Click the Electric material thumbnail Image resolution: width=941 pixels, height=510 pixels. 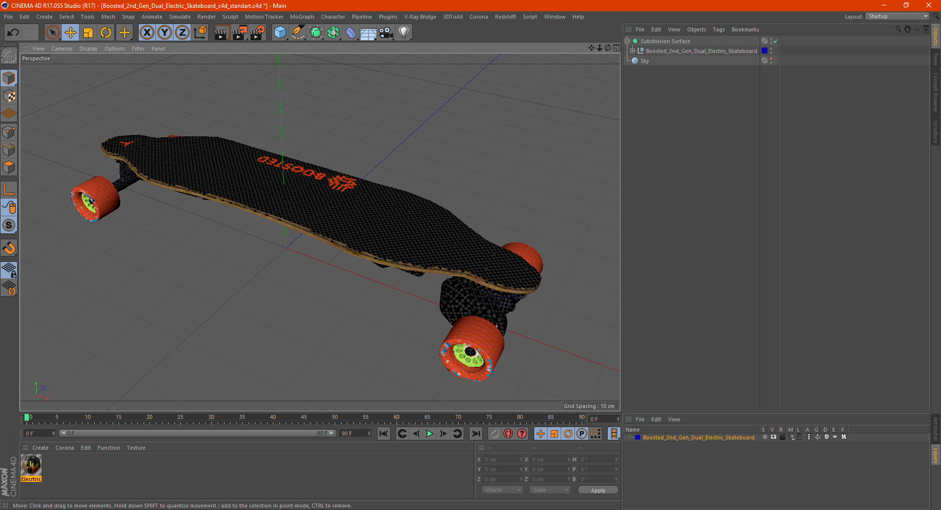(31, 465)
